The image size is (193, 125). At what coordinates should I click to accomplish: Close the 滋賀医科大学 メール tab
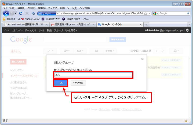point(94,25)
